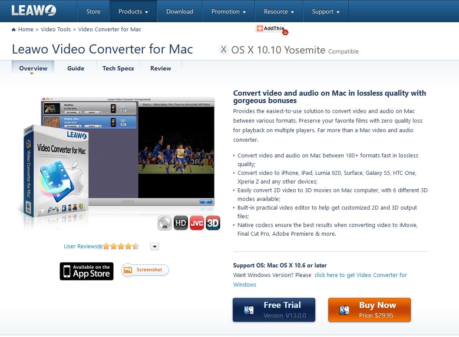Click the OS X Yosemite logo icon
This screenshot has height=337, width=459.
coord(223,50)
